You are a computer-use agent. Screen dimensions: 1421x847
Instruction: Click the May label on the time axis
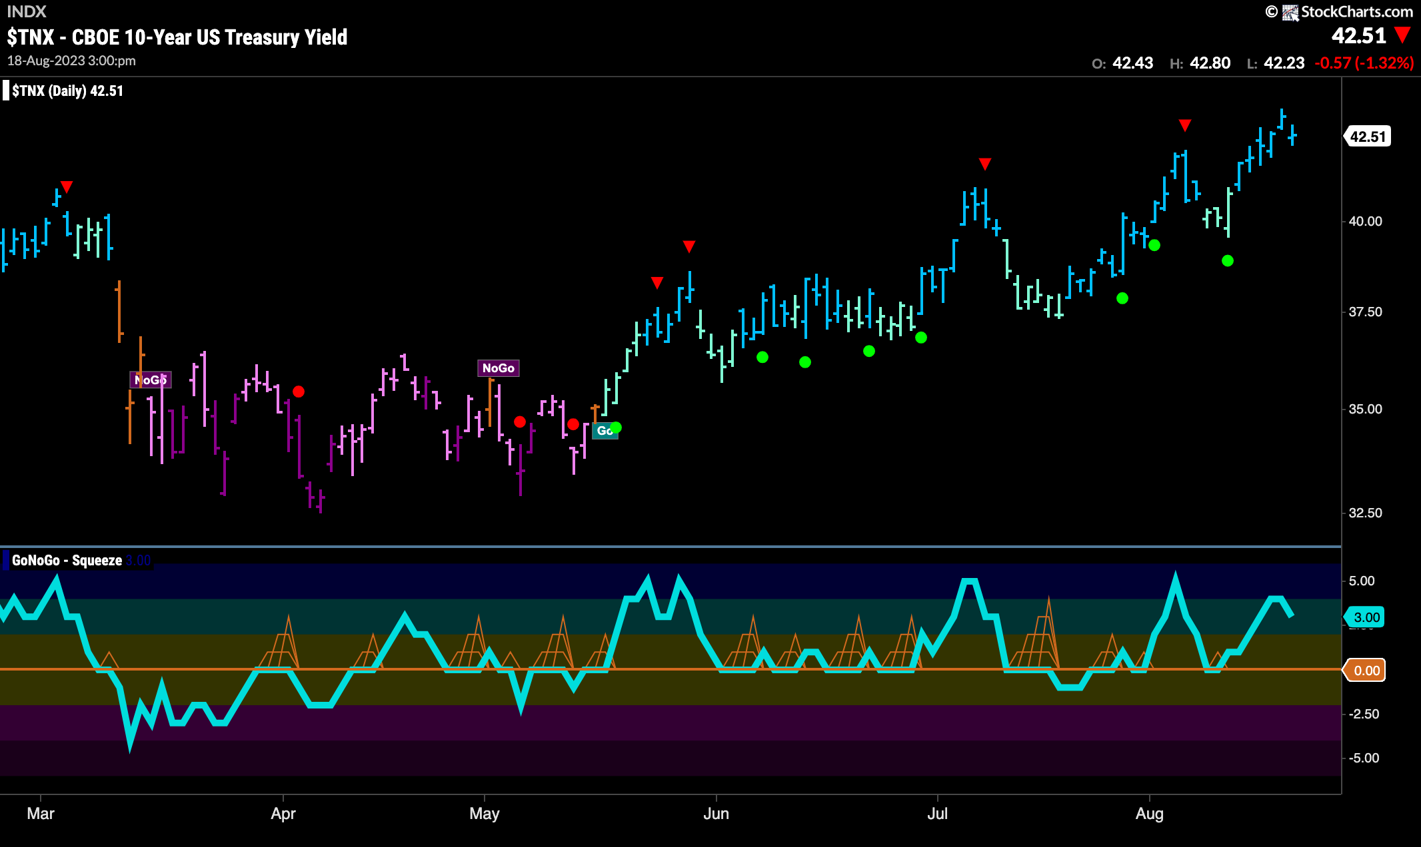click(485, 814)
